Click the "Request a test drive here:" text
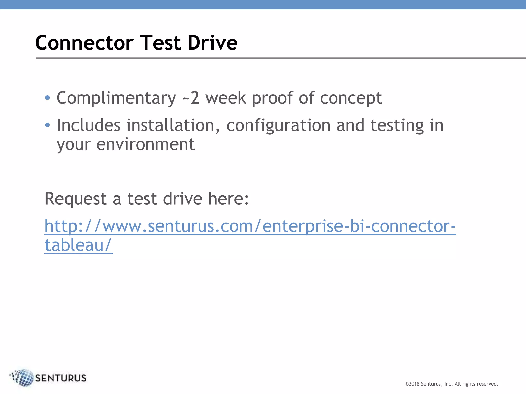Screen dimensions: 526x394 point(147,199)
